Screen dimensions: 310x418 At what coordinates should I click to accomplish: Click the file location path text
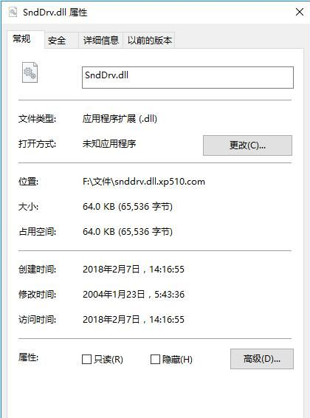point(144,182)
